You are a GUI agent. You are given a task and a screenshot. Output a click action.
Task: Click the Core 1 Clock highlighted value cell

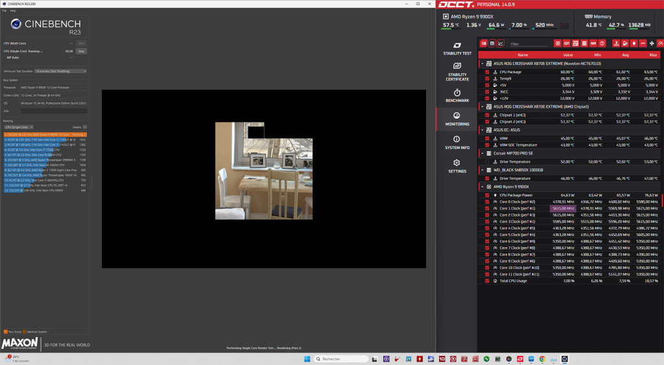coord(562,208)
